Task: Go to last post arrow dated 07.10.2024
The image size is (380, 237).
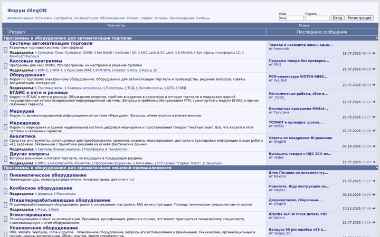Action: click(x=374, y=146)
